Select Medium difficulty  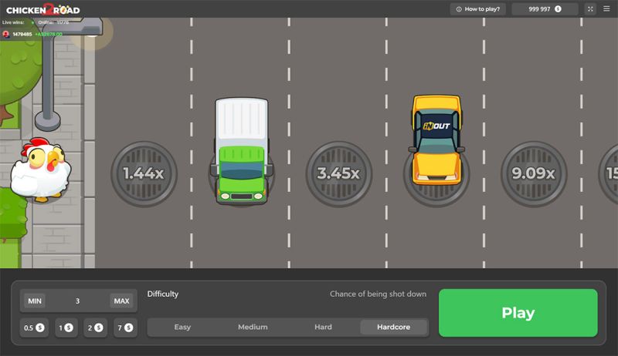(x=253, y=327)
